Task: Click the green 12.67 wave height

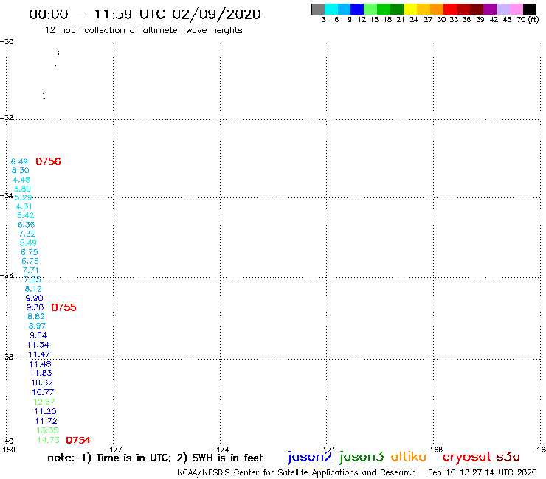Action: tap(44, 402)
